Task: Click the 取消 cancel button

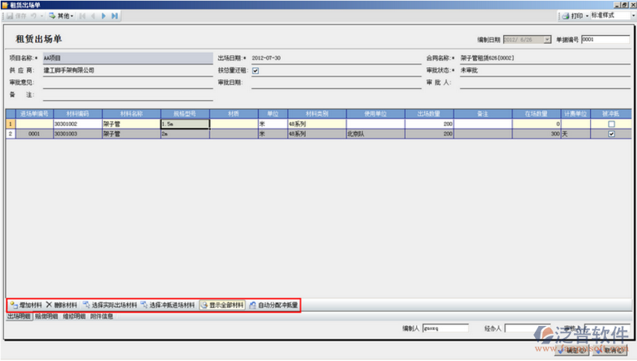Action: [611, 350]
